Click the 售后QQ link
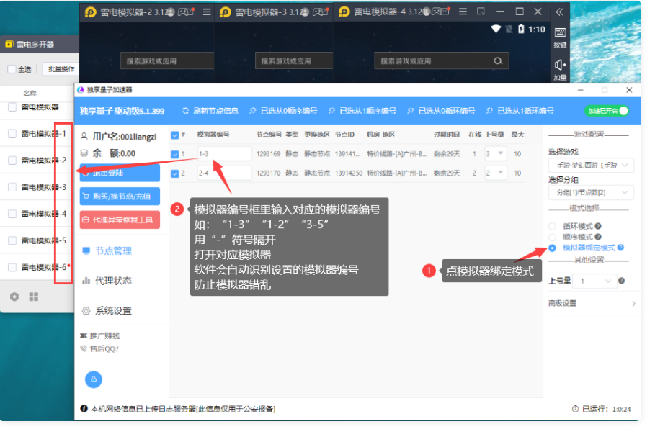Screen dimensions: 655x429 pos(100,348)
